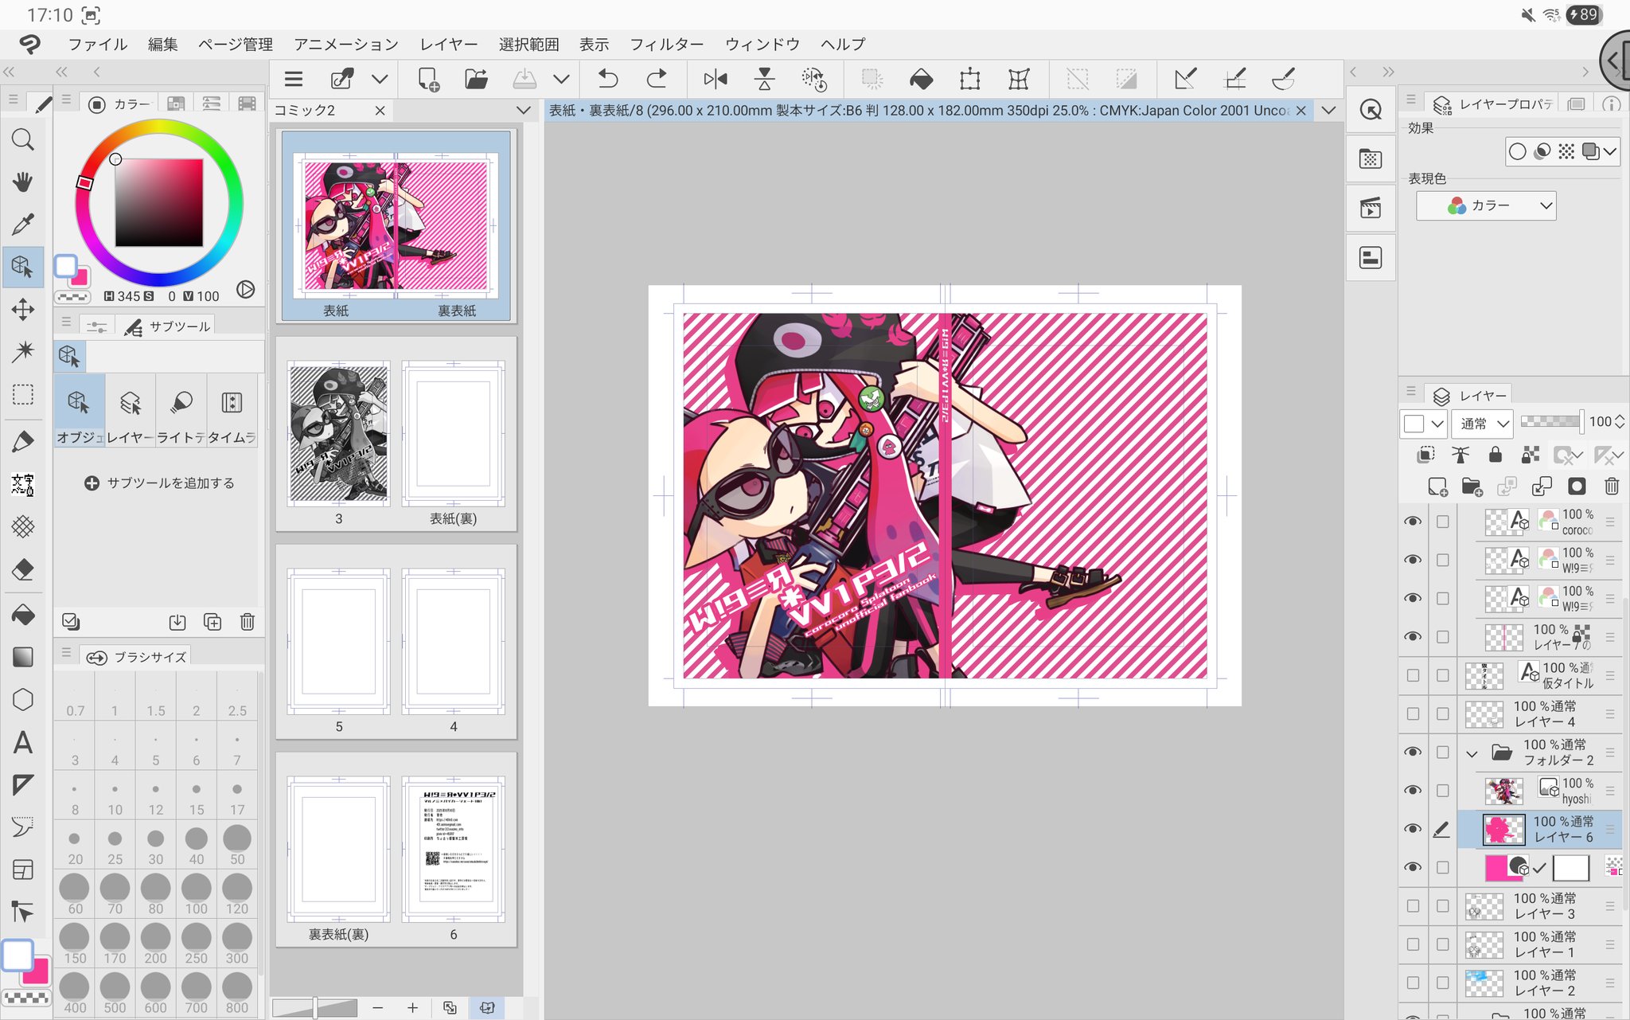Hide フォルダー 2 folder
1630x1020 pixels.
1413,752
